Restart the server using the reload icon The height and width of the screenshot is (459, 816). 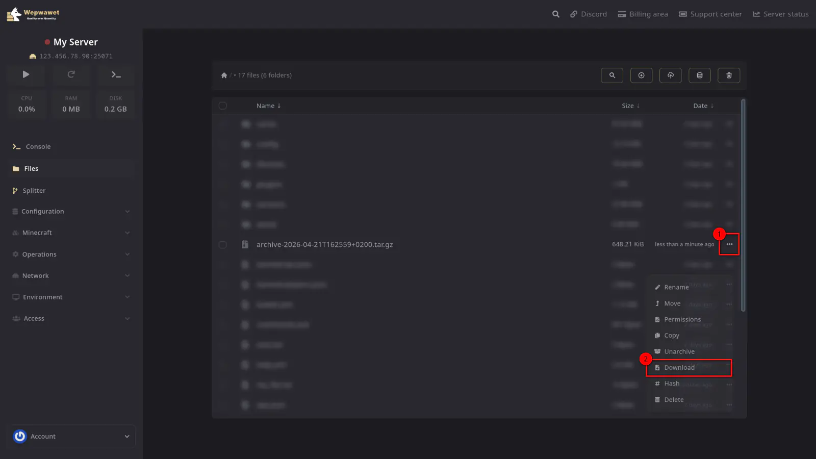point(71,74)
